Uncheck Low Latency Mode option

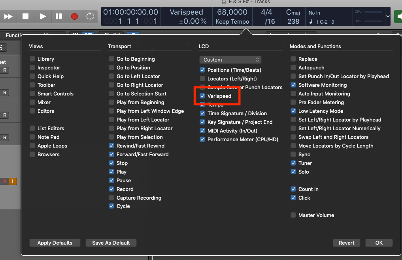293,111
